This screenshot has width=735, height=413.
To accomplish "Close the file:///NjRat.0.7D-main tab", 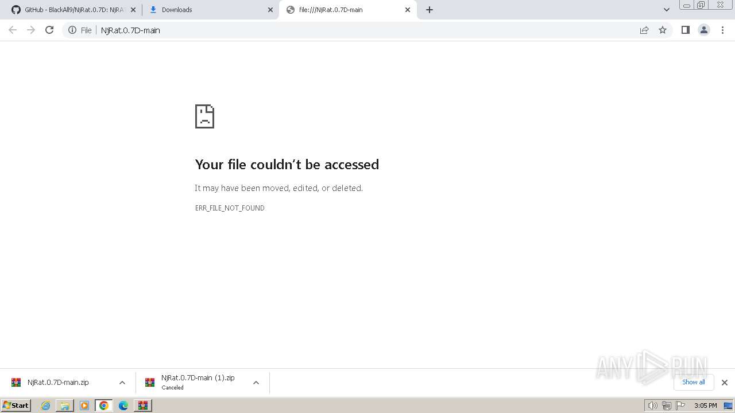I will 408,10.
